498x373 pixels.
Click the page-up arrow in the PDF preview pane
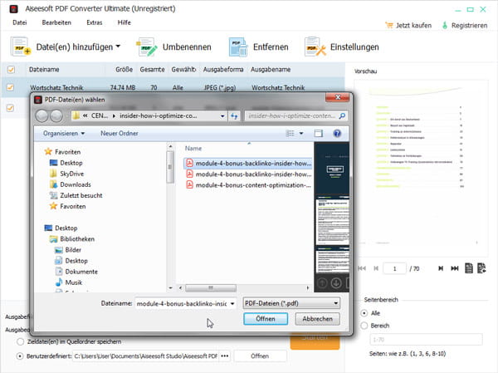(x=322, y=282)
